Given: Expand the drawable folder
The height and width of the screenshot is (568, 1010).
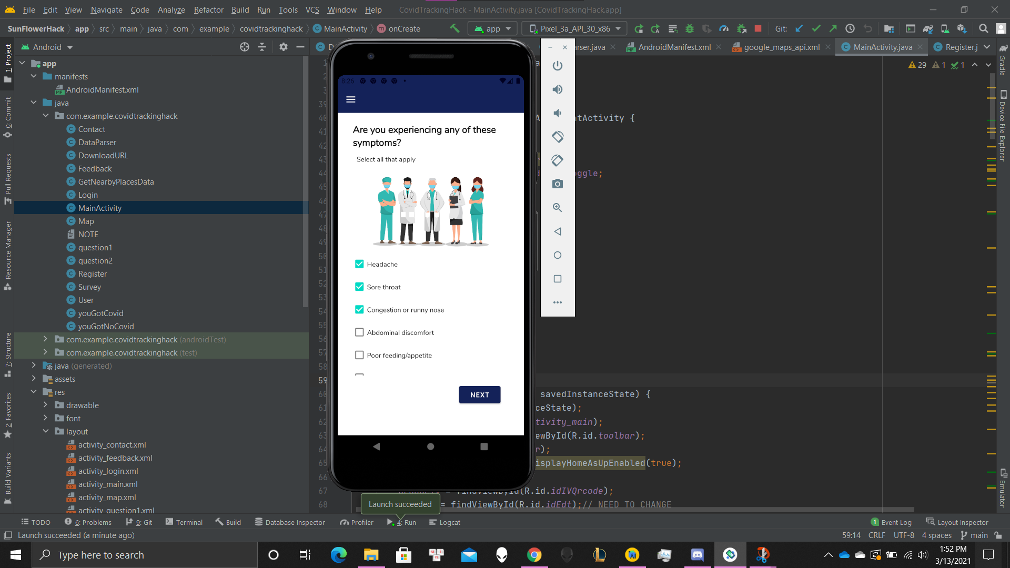Looking at the screenshot, I should tap(46, 405).
